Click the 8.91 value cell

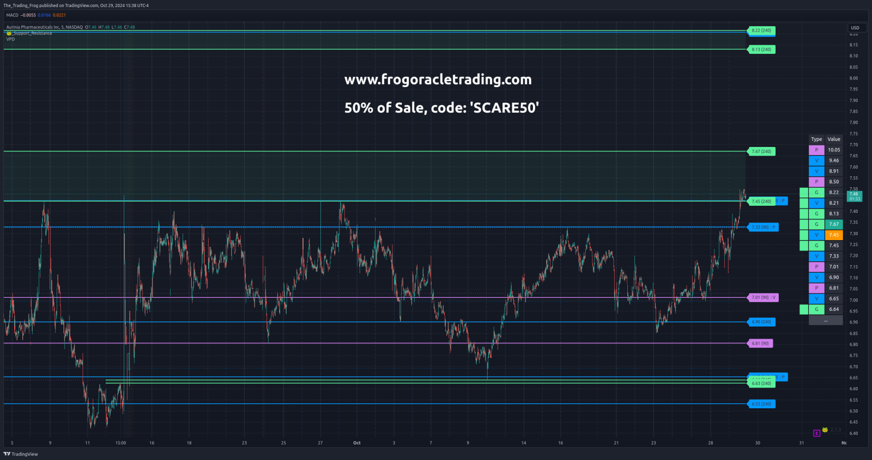pos(834,171)
